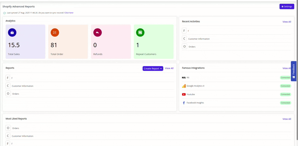
Task: Click the Total Order list icon
Action: (55, 32)
